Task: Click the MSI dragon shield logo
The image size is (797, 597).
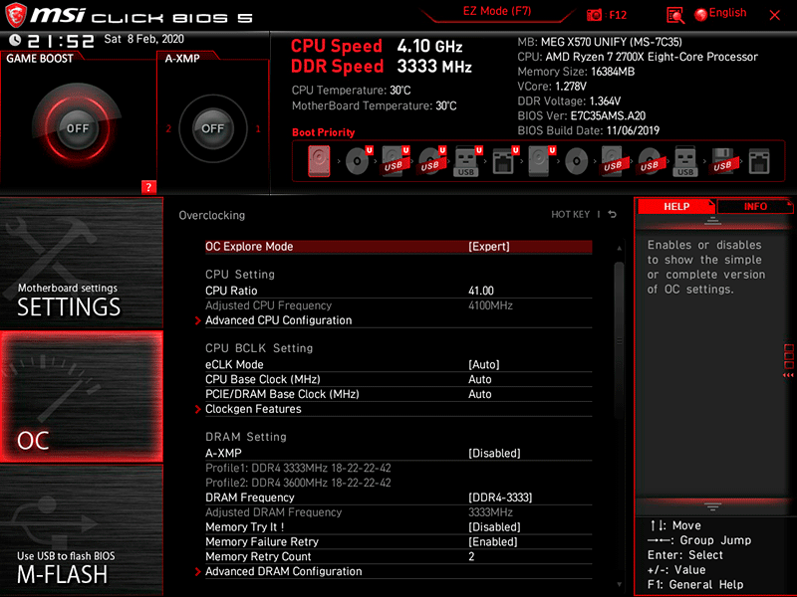Action: 16,15
